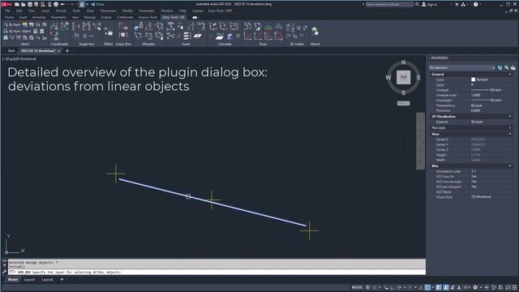This screenshot has width=519, height=292.
Task: Collapse the 3D Visualization section in Properties
Action: [x=510, y=117]
